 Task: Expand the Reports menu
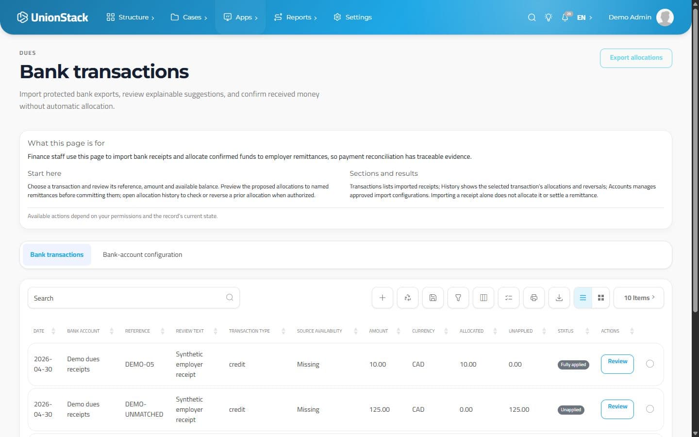[x=295, y=17]
